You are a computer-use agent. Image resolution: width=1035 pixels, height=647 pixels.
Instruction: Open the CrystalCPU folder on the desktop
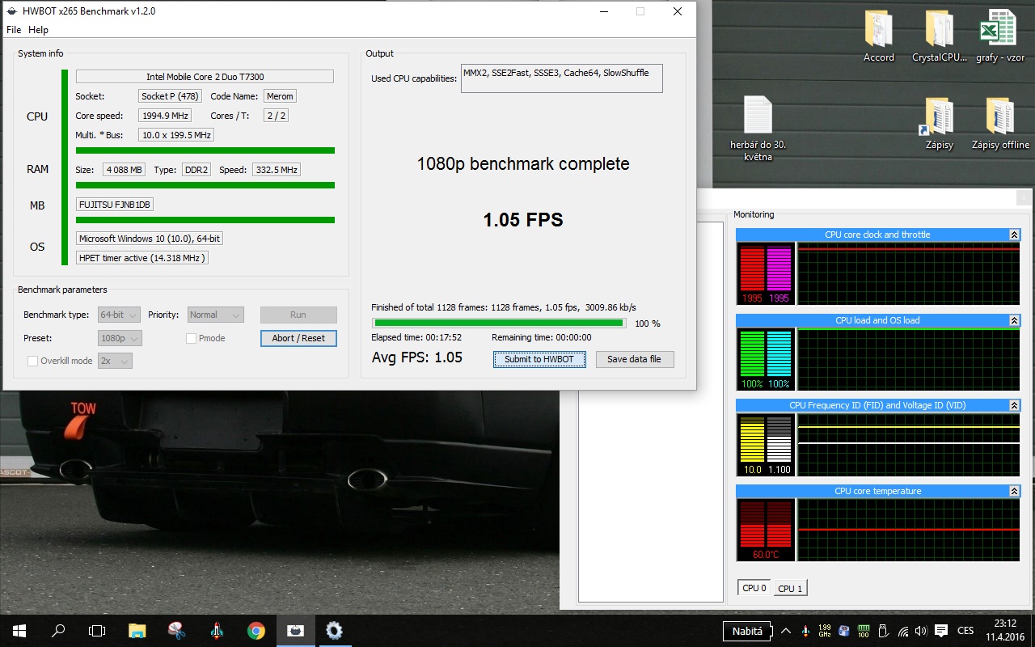[940, 36]
